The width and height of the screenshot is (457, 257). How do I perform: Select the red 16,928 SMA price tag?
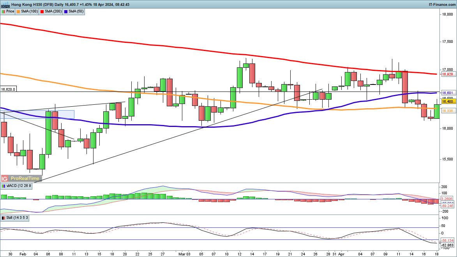(x=448, y=74)
